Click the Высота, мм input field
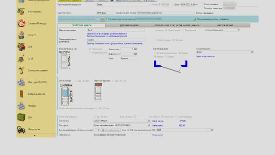This screenshot has height=155, width=275. click(129, 49)
